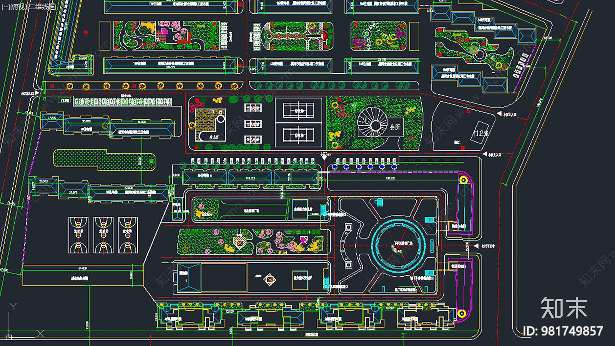Select the leftmost basketball court
Screen dimensions: 615x346
point(78,235)
